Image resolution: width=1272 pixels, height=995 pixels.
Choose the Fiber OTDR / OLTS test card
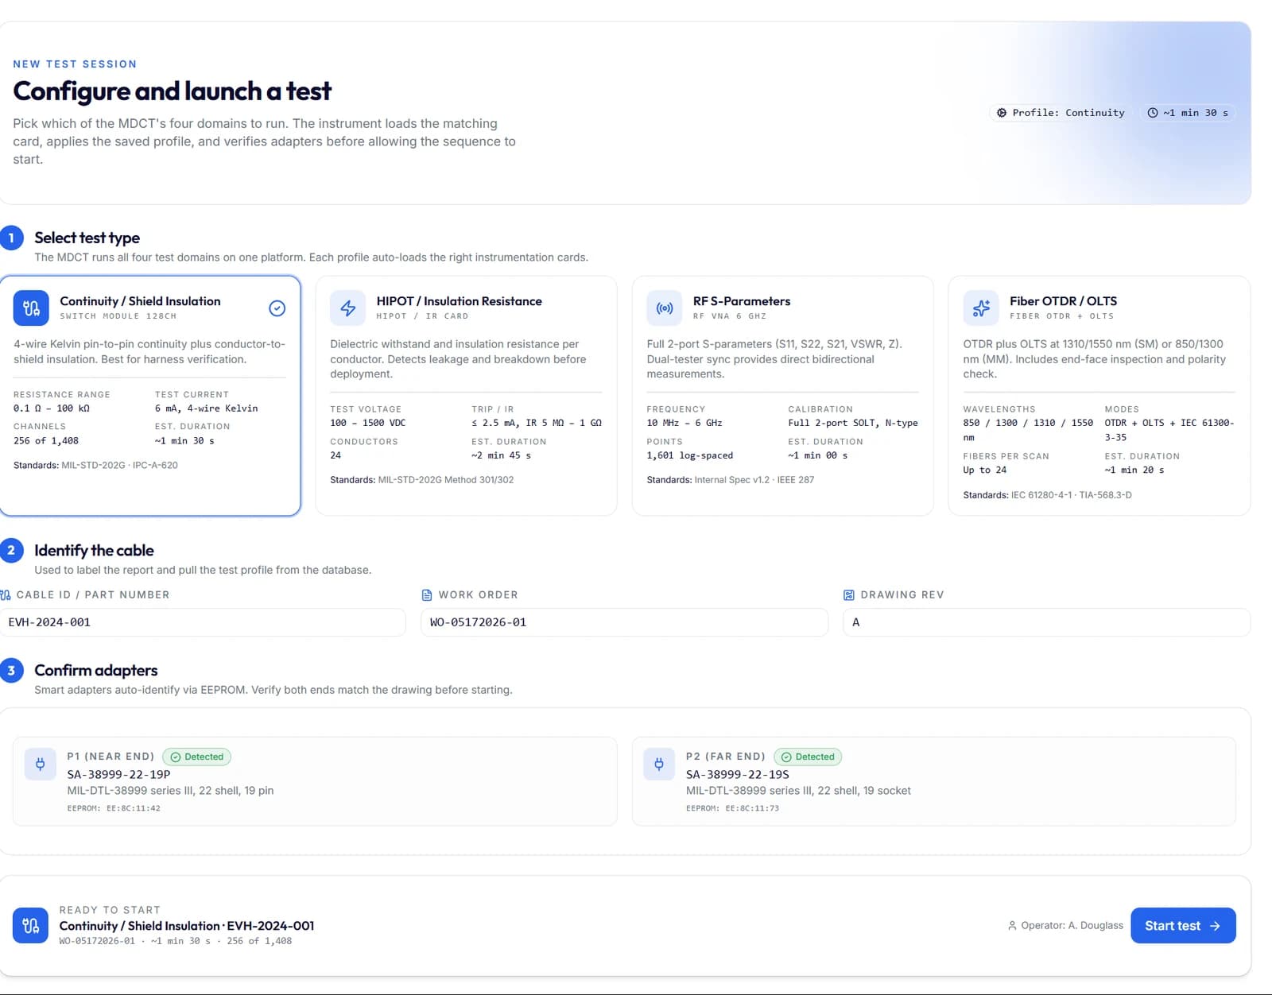pyautogui.click(x=1099, y=396)
